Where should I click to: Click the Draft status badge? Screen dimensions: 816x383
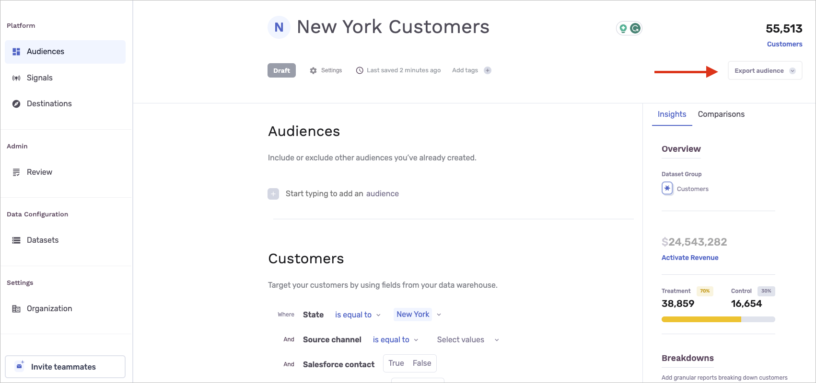281,70
